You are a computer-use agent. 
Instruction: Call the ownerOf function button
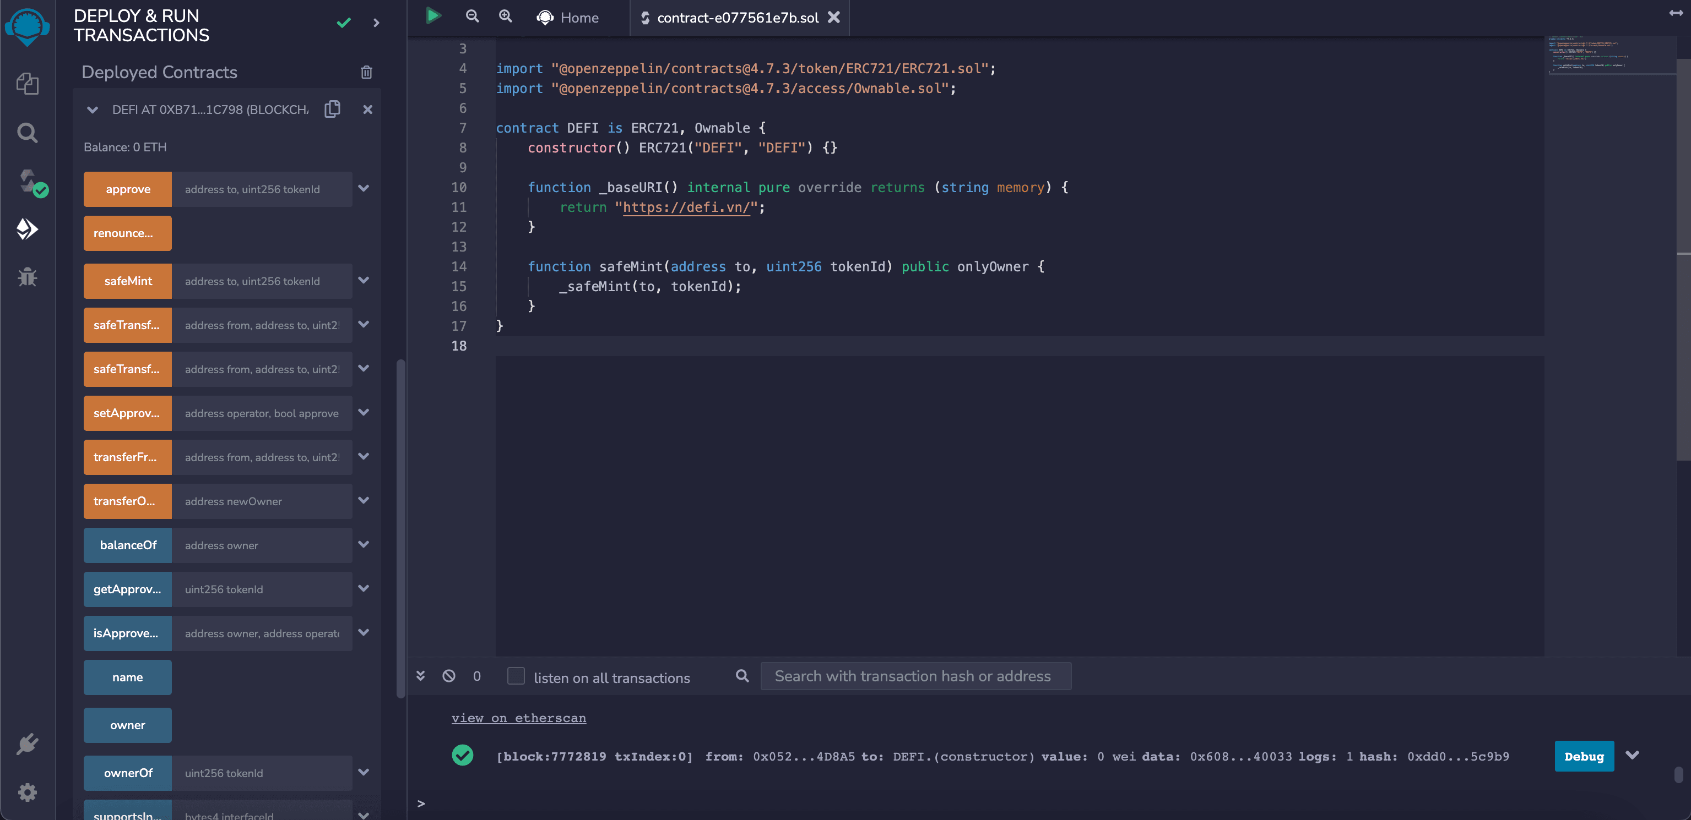pos(127,773)
